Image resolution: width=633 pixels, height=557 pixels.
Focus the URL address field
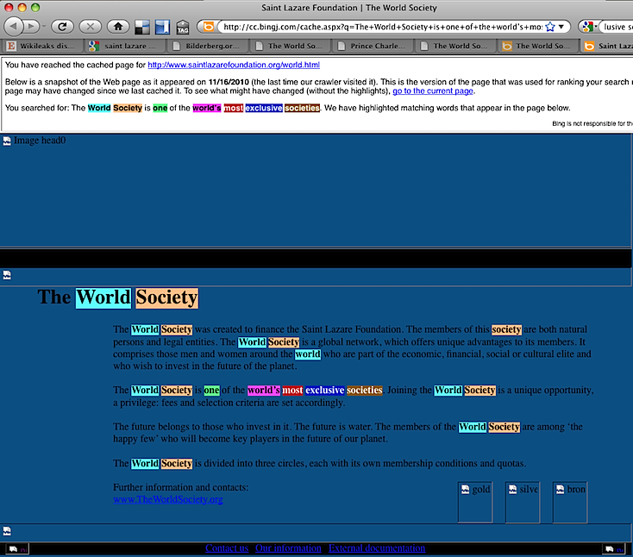[x=381, y=27]
